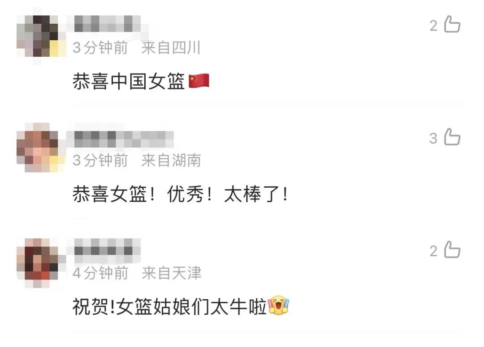484x347 pixels.
Task: Tap thumbs-up on 天津 user's comment
Action: coord(452,250)
